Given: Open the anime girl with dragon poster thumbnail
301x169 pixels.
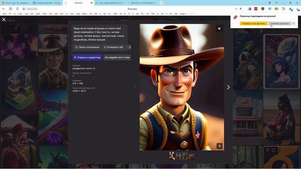Looking at the screenshot, I should [281, 61].
